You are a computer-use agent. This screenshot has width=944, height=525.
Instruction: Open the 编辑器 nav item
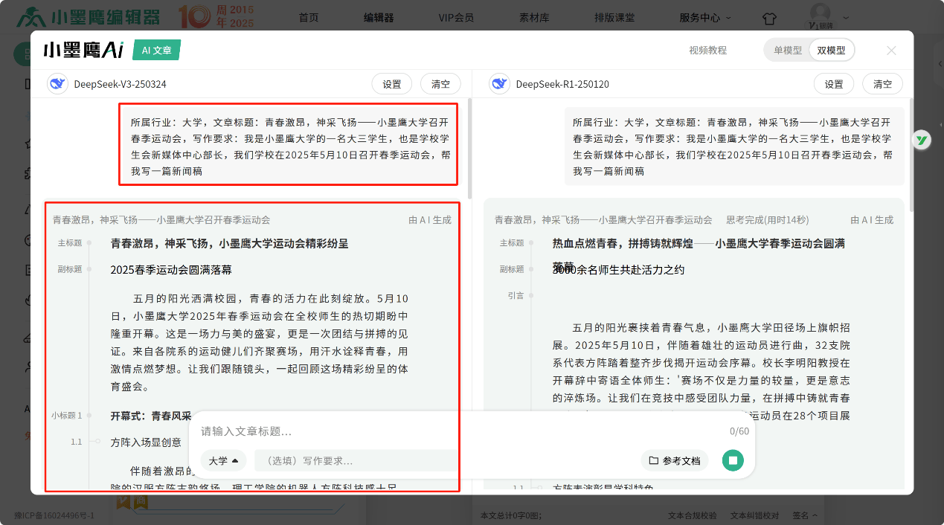point(379,17)
